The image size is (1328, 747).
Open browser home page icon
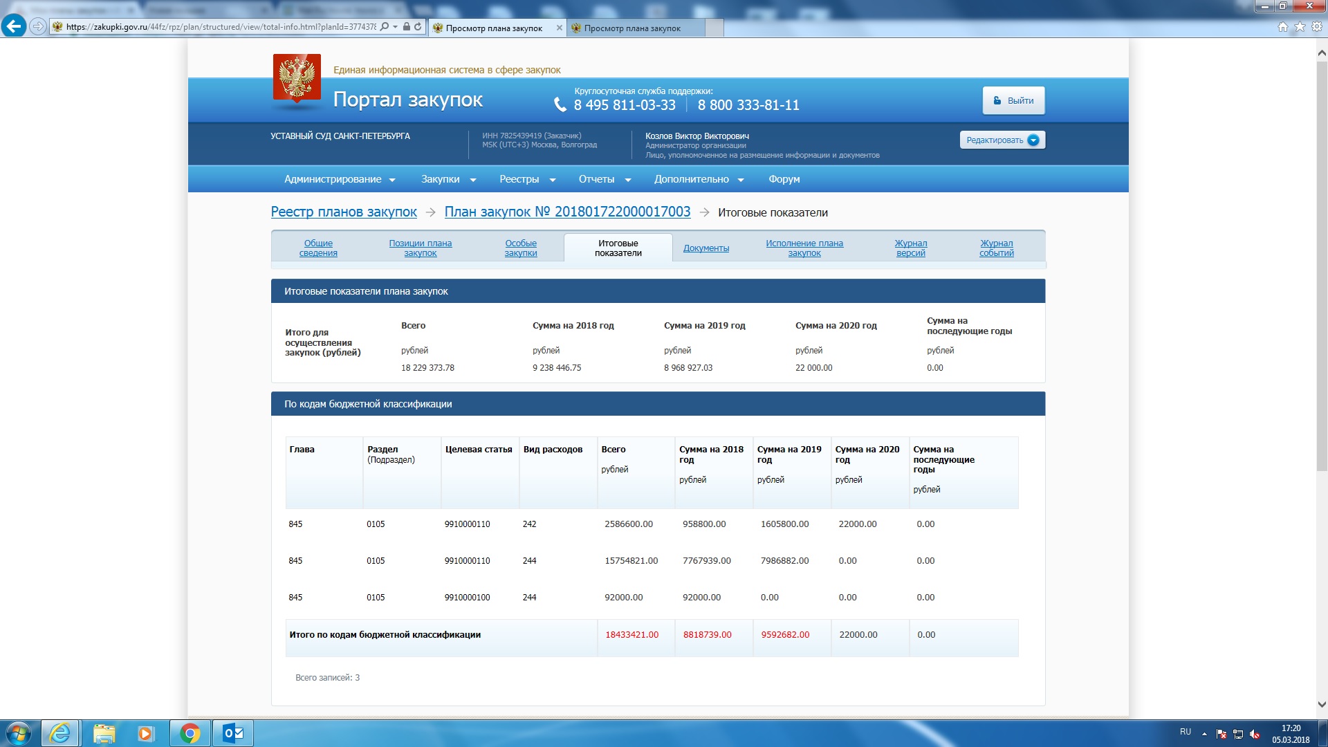[1282, 27]
